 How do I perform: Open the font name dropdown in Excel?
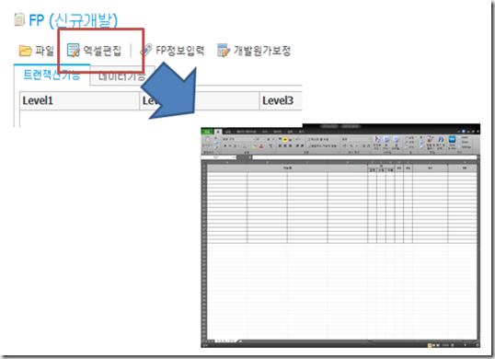point(239,139)
